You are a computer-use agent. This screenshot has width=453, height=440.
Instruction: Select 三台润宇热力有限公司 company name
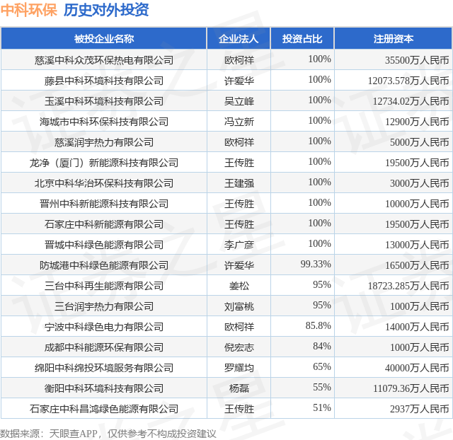[104, 306]
